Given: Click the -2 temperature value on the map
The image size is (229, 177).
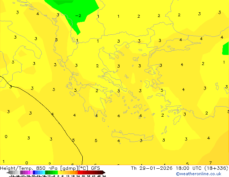Looking at the screenshot, I should tap(78, 16).
